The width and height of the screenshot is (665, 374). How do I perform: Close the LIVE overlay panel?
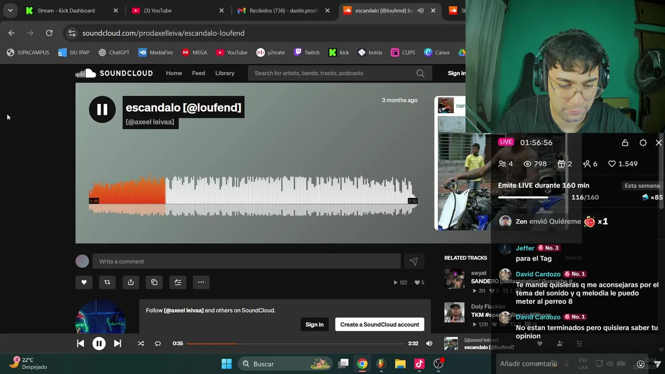[659, 143]
